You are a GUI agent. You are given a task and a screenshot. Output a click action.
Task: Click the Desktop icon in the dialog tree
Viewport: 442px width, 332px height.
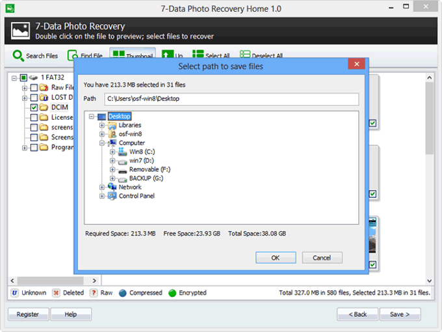[x=101, y=117]
